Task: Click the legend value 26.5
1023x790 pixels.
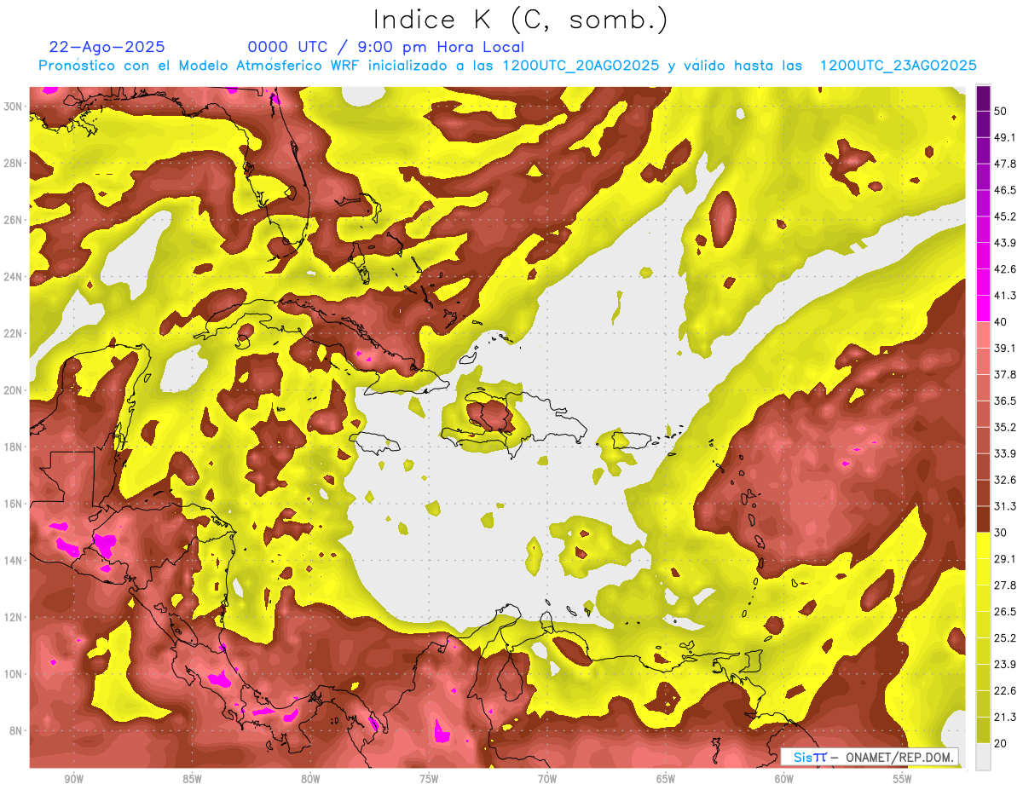Action: pyautogui.click(x=1004, y=612)
